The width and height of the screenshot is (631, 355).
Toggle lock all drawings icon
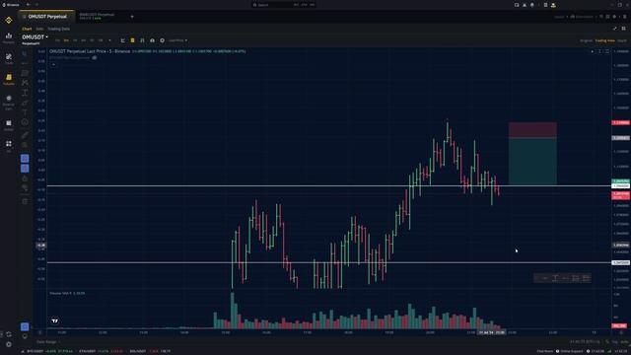(x=25, y=178)
